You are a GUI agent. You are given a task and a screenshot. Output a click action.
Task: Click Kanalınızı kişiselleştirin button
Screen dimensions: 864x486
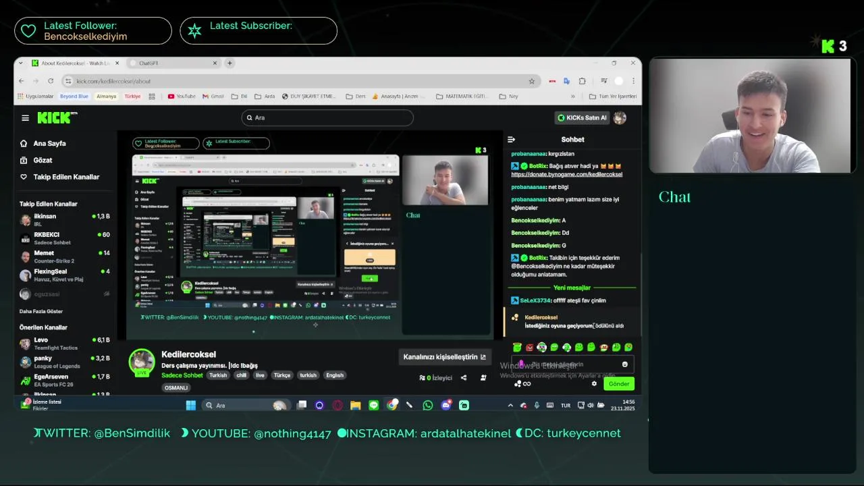445,357
